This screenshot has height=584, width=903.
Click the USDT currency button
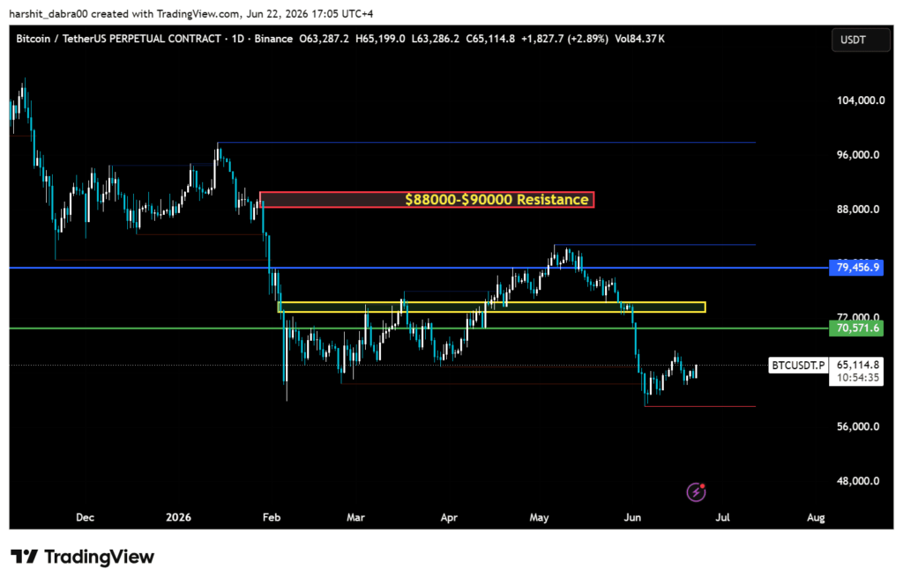click(x=860, y=40)
